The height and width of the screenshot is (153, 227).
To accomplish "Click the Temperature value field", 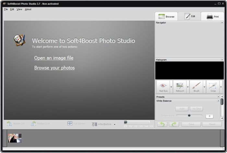I will pos(209,116).
